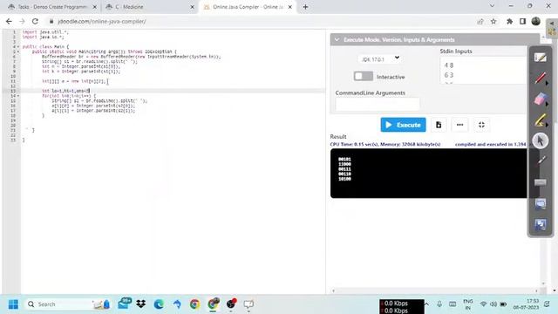Open the Chrome profile avatar
Viewport: 558px width, 314px height.
click(536, 21)
